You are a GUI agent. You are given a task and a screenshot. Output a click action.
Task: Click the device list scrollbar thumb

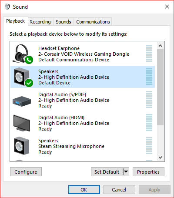point(160,87)
